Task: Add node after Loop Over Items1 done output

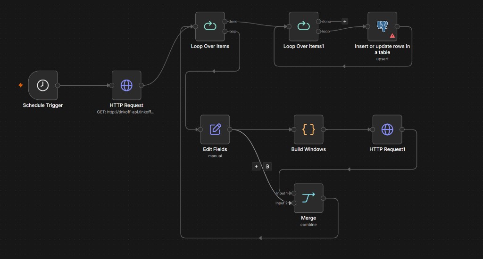Action: click(x=345, y=21)
